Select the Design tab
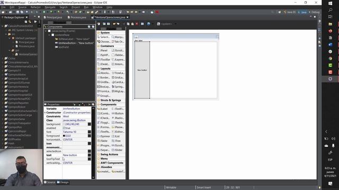The height and width of the screenshot is (190, 339). 63,182
